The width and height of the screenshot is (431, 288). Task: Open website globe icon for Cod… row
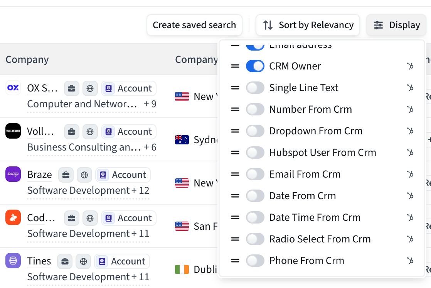90,218
